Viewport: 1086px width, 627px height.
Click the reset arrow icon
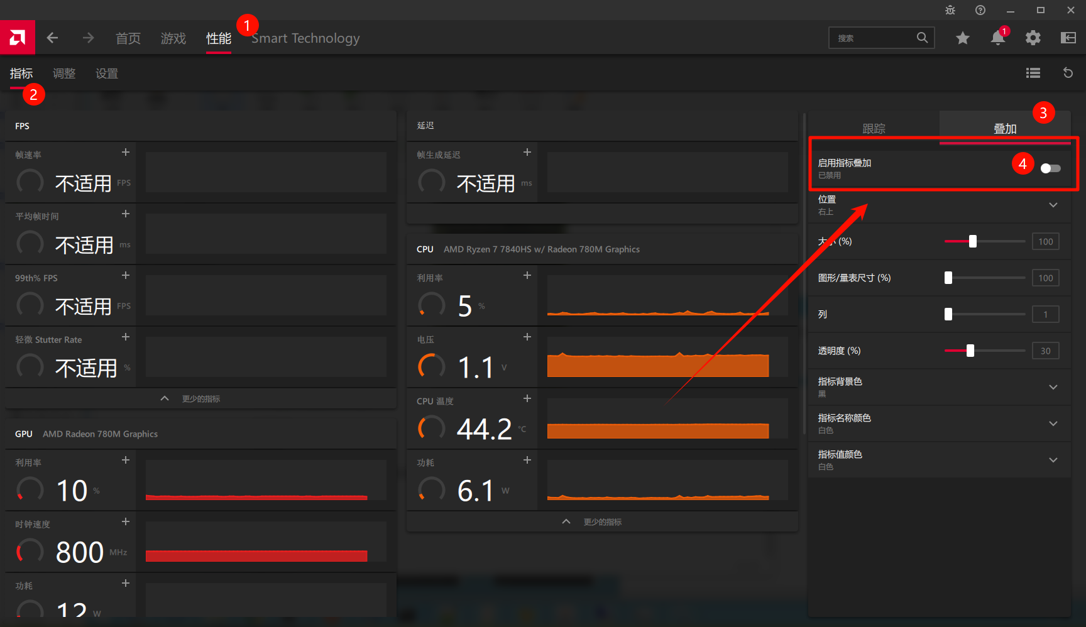[x=1068, y=73]
